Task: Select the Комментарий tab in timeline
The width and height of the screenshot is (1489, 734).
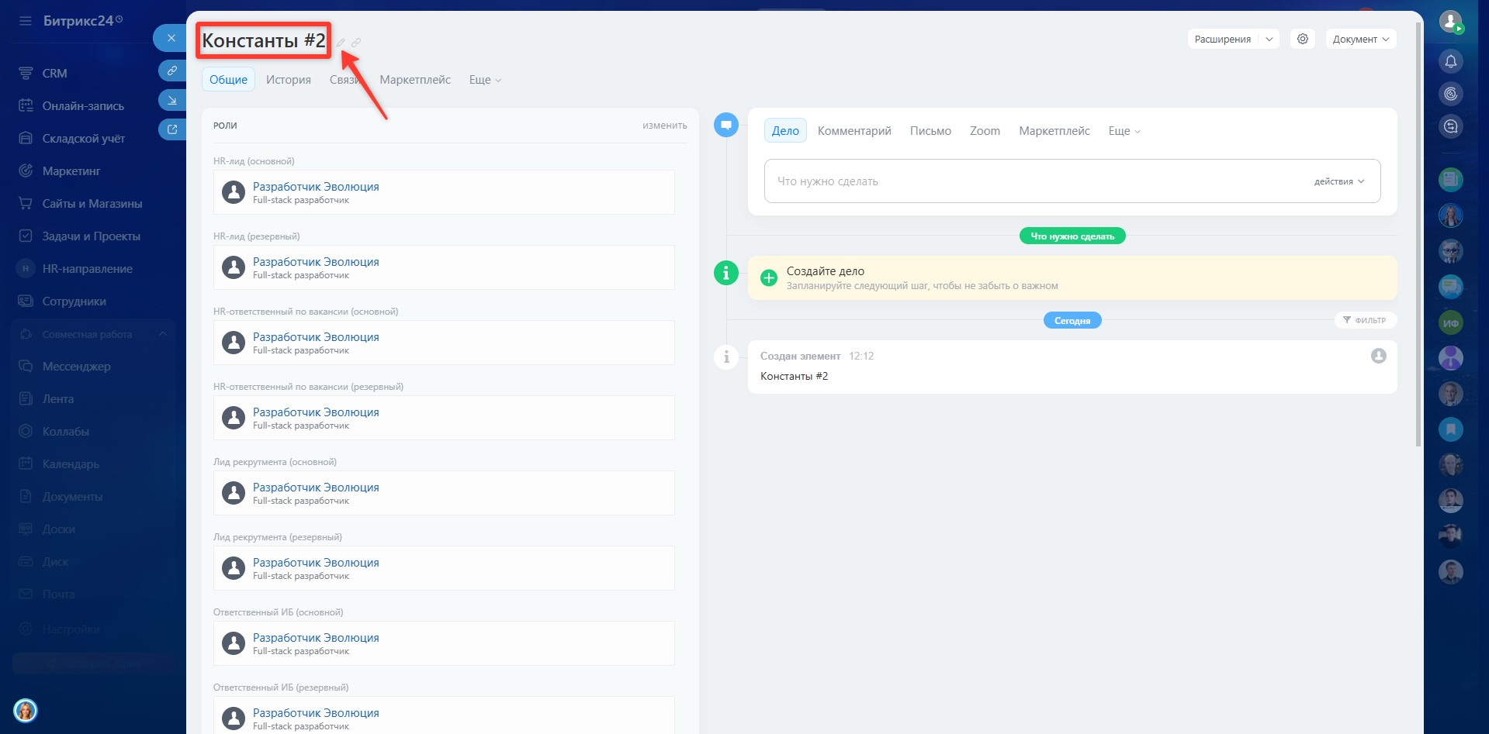Action: (854, 131)
